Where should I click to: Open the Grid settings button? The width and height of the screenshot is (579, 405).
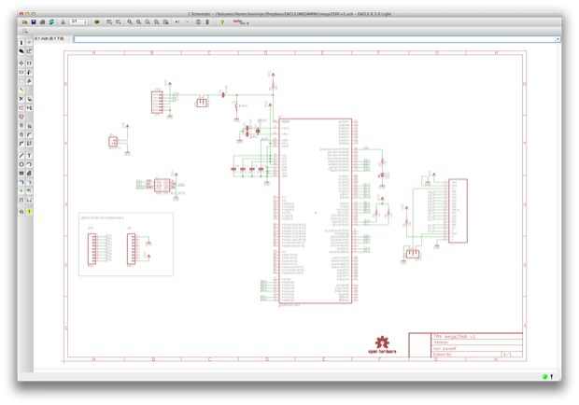(24, 32)
